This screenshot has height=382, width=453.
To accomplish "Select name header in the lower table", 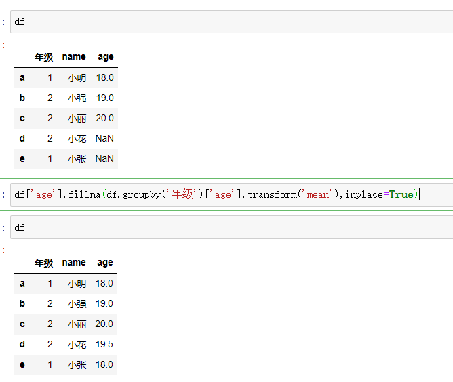I will pos(74,263).
